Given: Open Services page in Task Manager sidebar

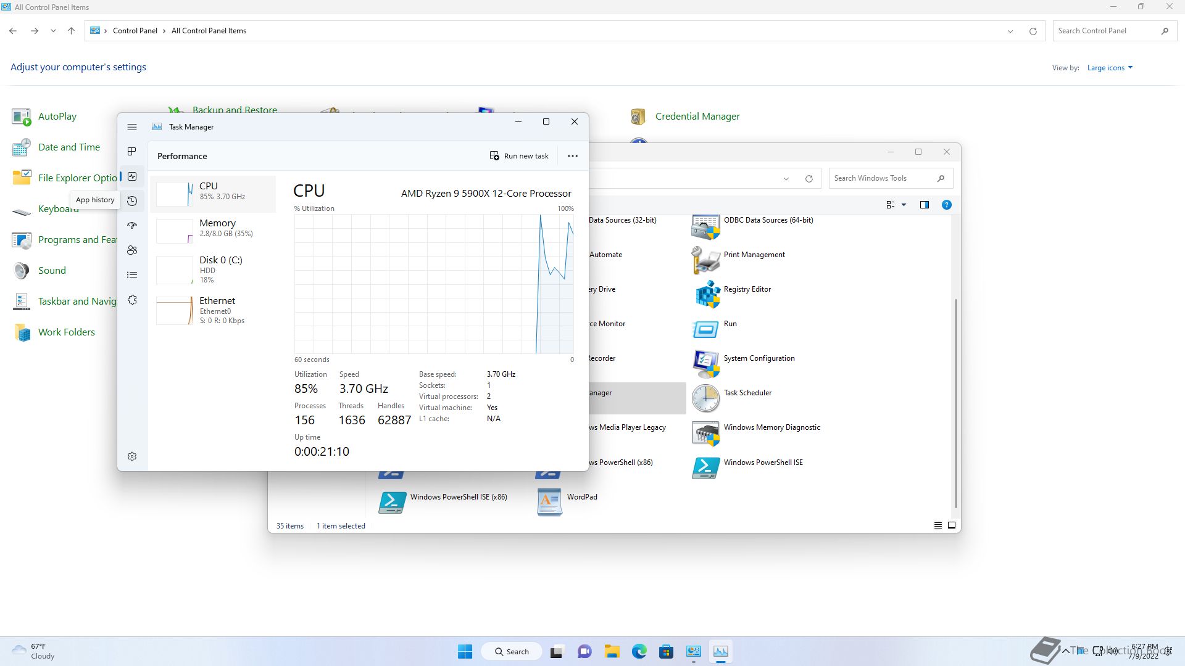Looking at the screenshot, I should pos(132,300).
